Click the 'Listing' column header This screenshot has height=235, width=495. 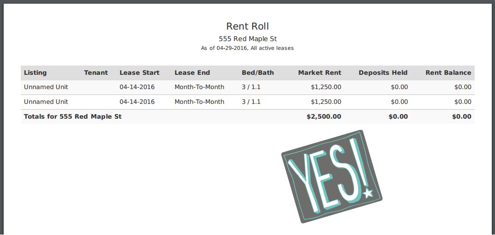click(35, 72)
